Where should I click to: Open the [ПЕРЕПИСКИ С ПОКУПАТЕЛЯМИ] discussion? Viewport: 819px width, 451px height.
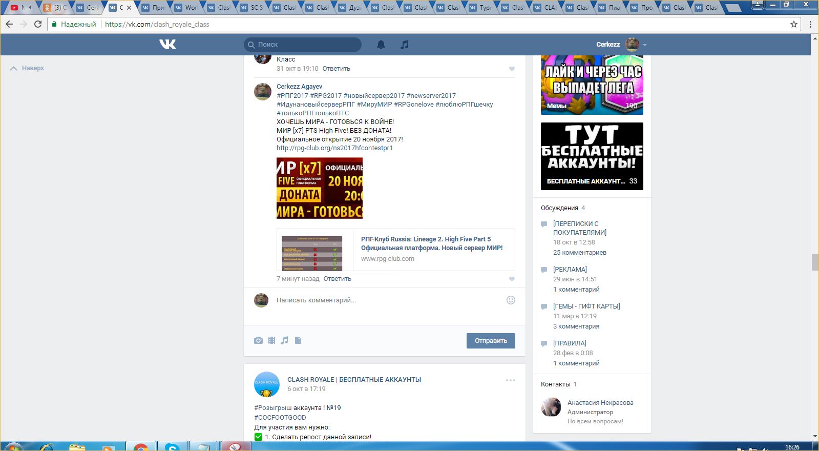(x=580, y=228)
